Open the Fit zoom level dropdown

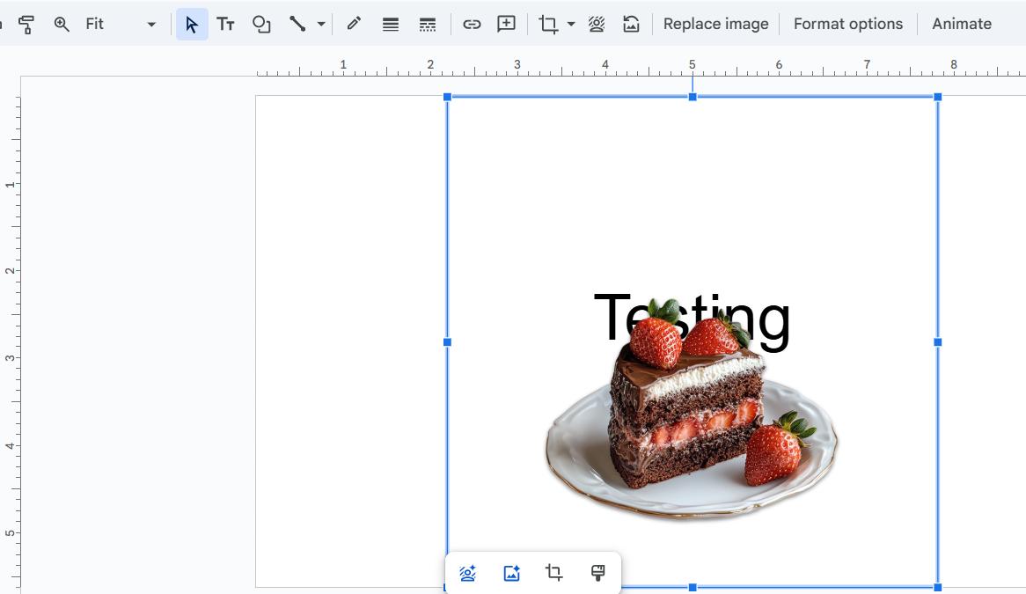[x=121, y=25]
